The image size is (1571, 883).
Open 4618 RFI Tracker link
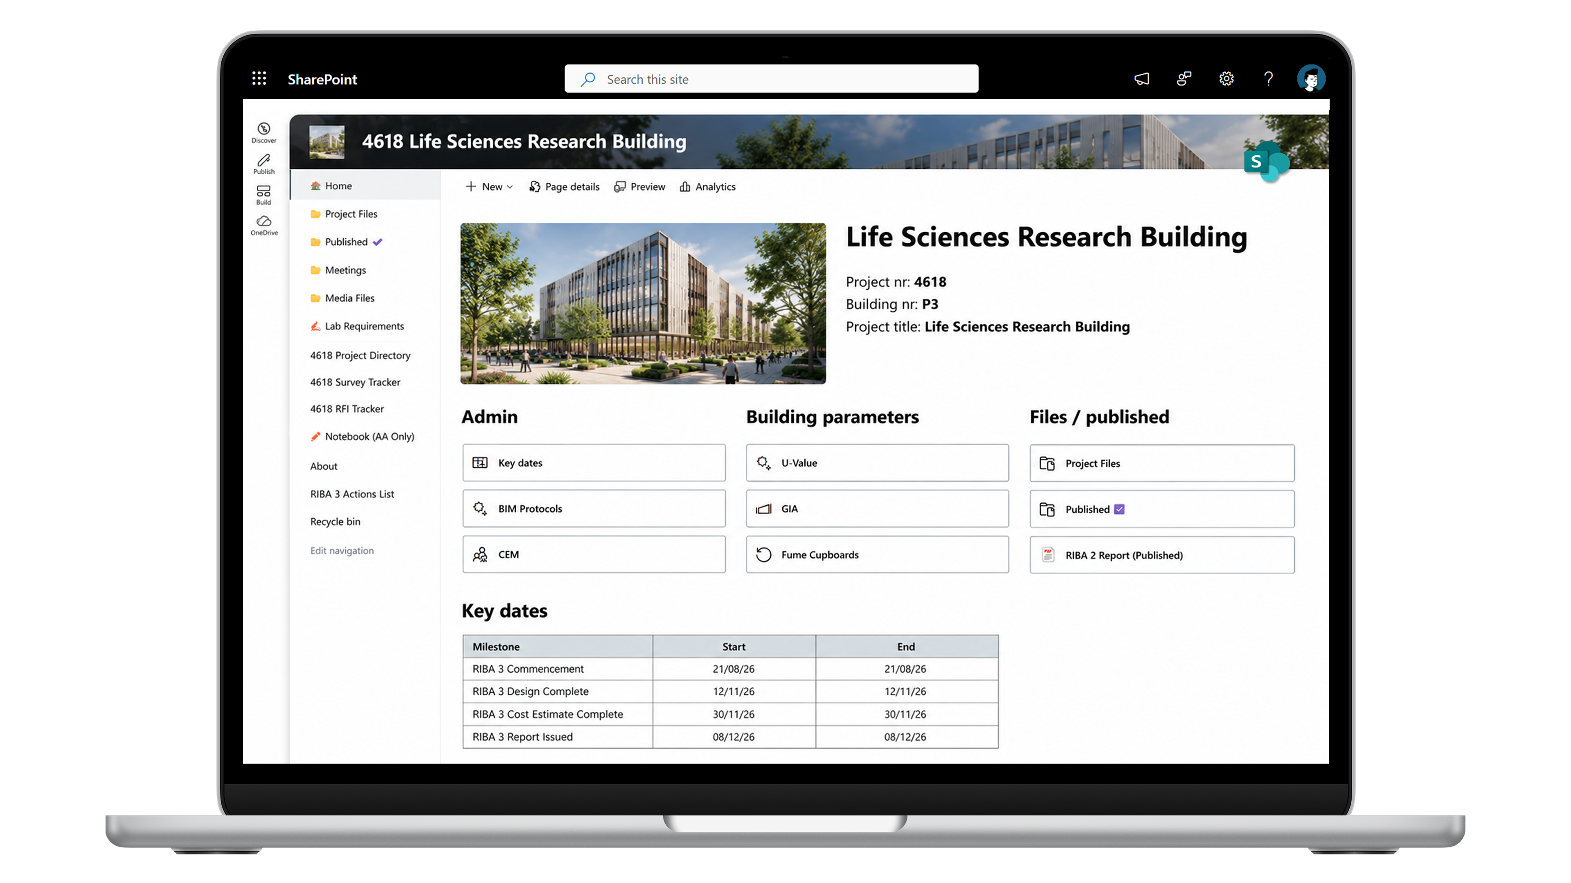click(347, 409)
